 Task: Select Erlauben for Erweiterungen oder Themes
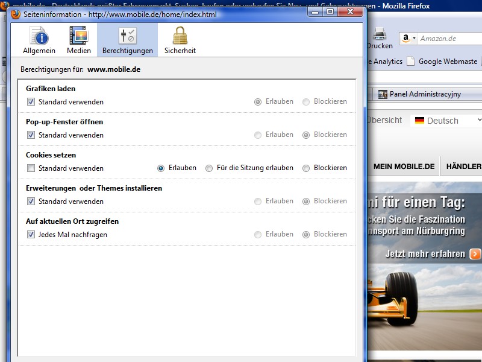[258, 202]
